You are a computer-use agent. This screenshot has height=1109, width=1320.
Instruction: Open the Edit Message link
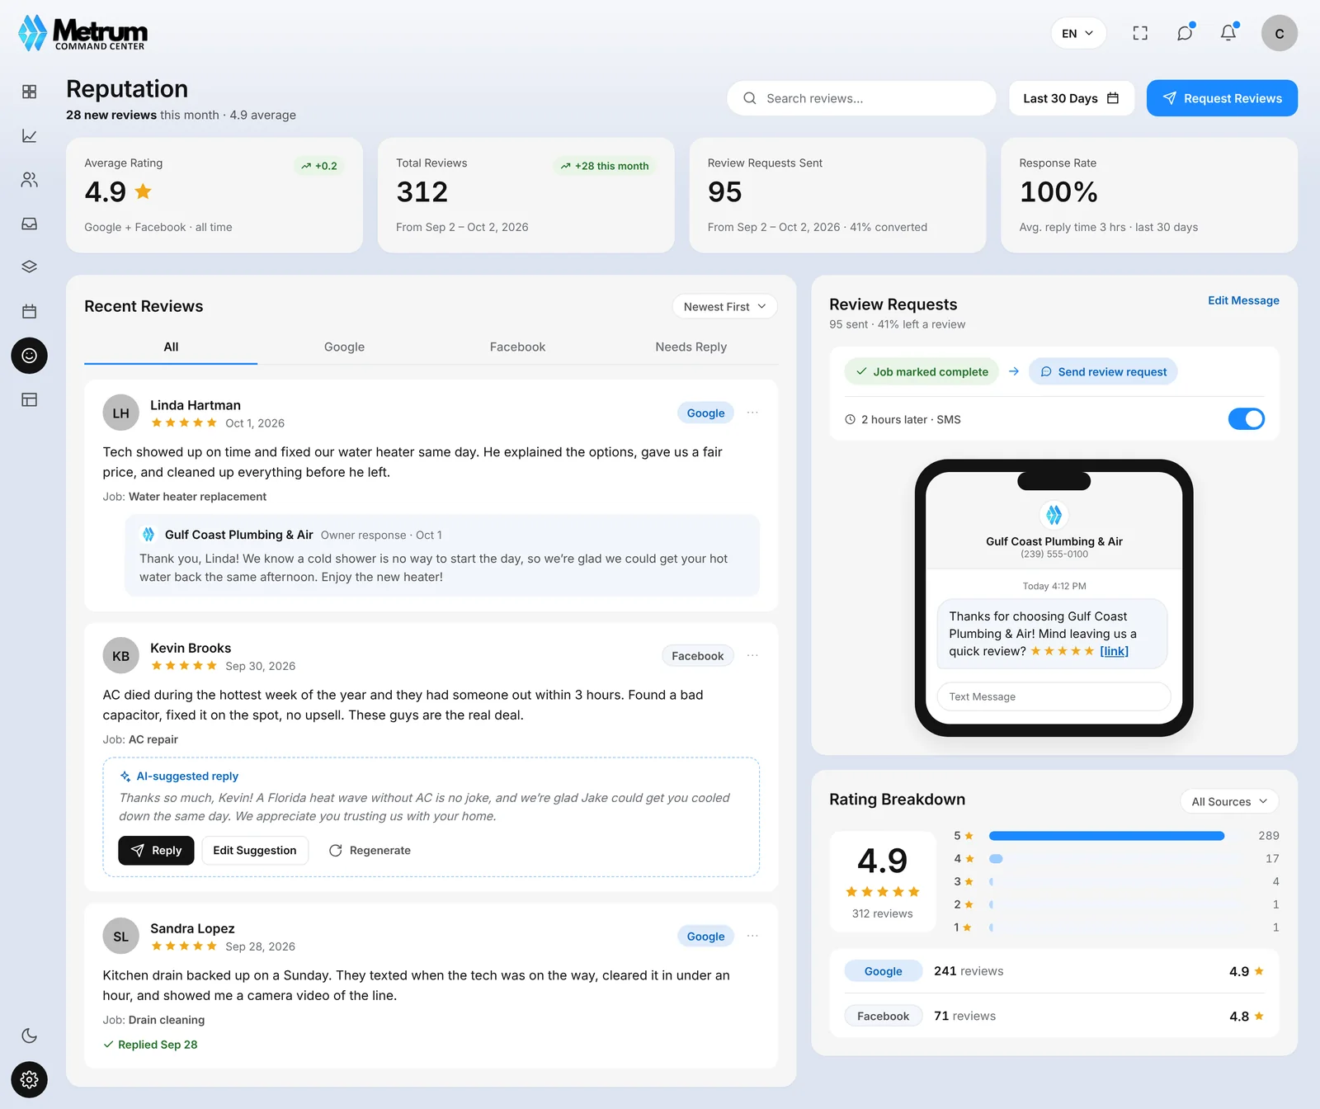pos(1243,300)
